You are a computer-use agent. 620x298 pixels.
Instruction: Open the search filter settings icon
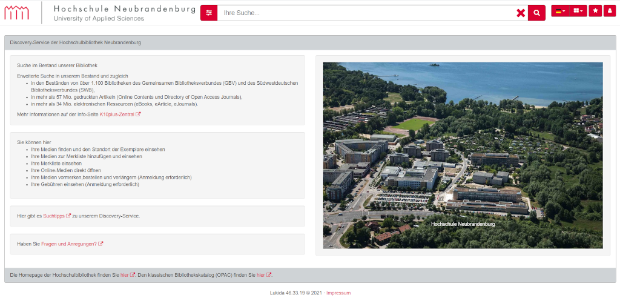[209, 13]
